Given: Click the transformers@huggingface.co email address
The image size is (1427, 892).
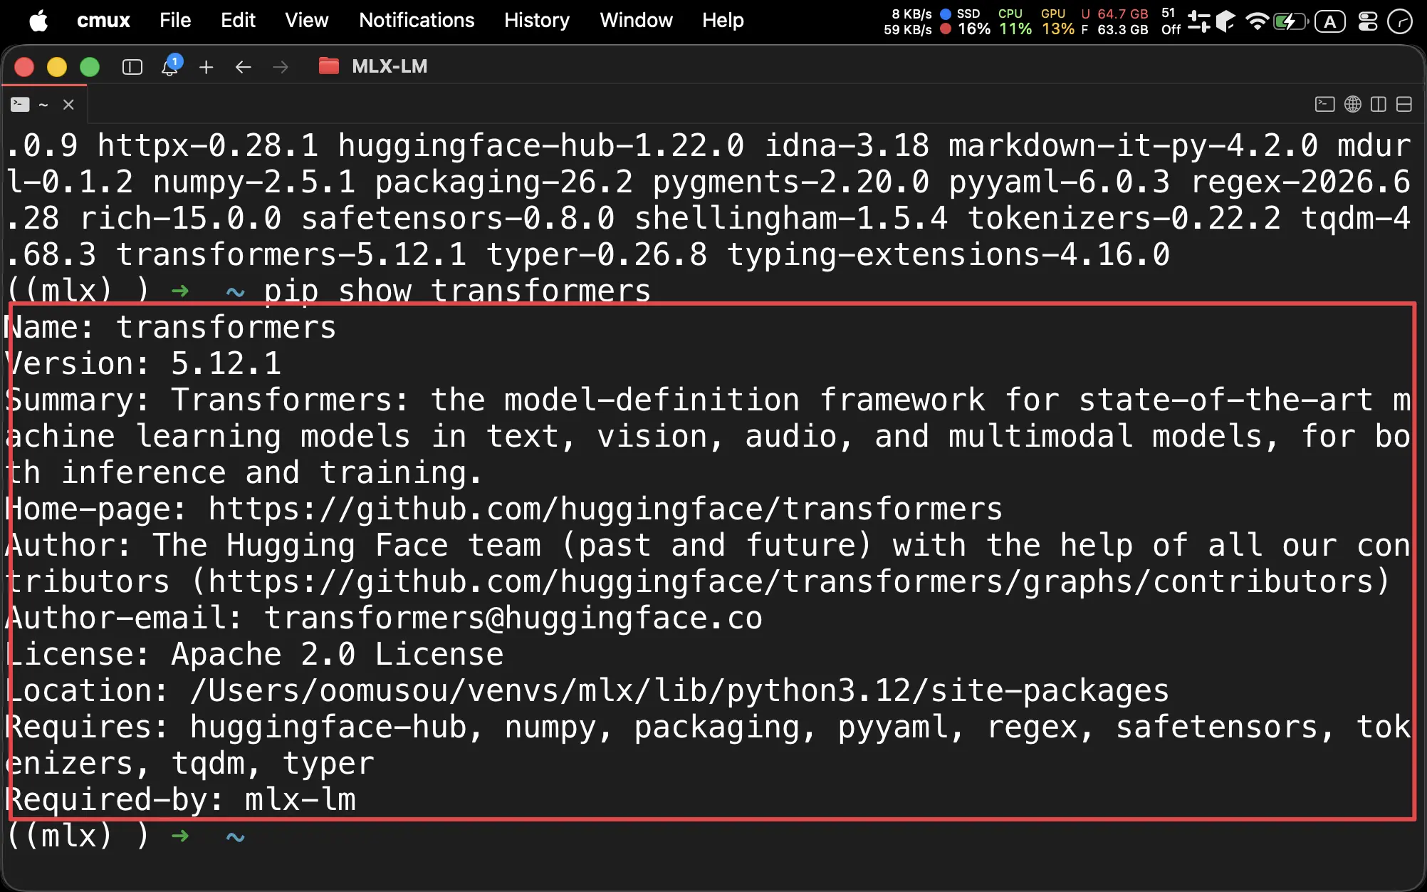Looking at the screenshot, I should tap(513, 618).
